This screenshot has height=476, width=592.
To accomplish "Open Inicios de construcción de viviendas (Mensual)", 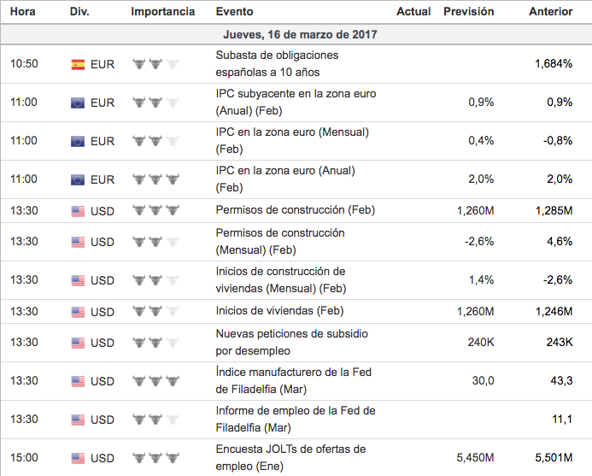I will [x=281, y=279].
